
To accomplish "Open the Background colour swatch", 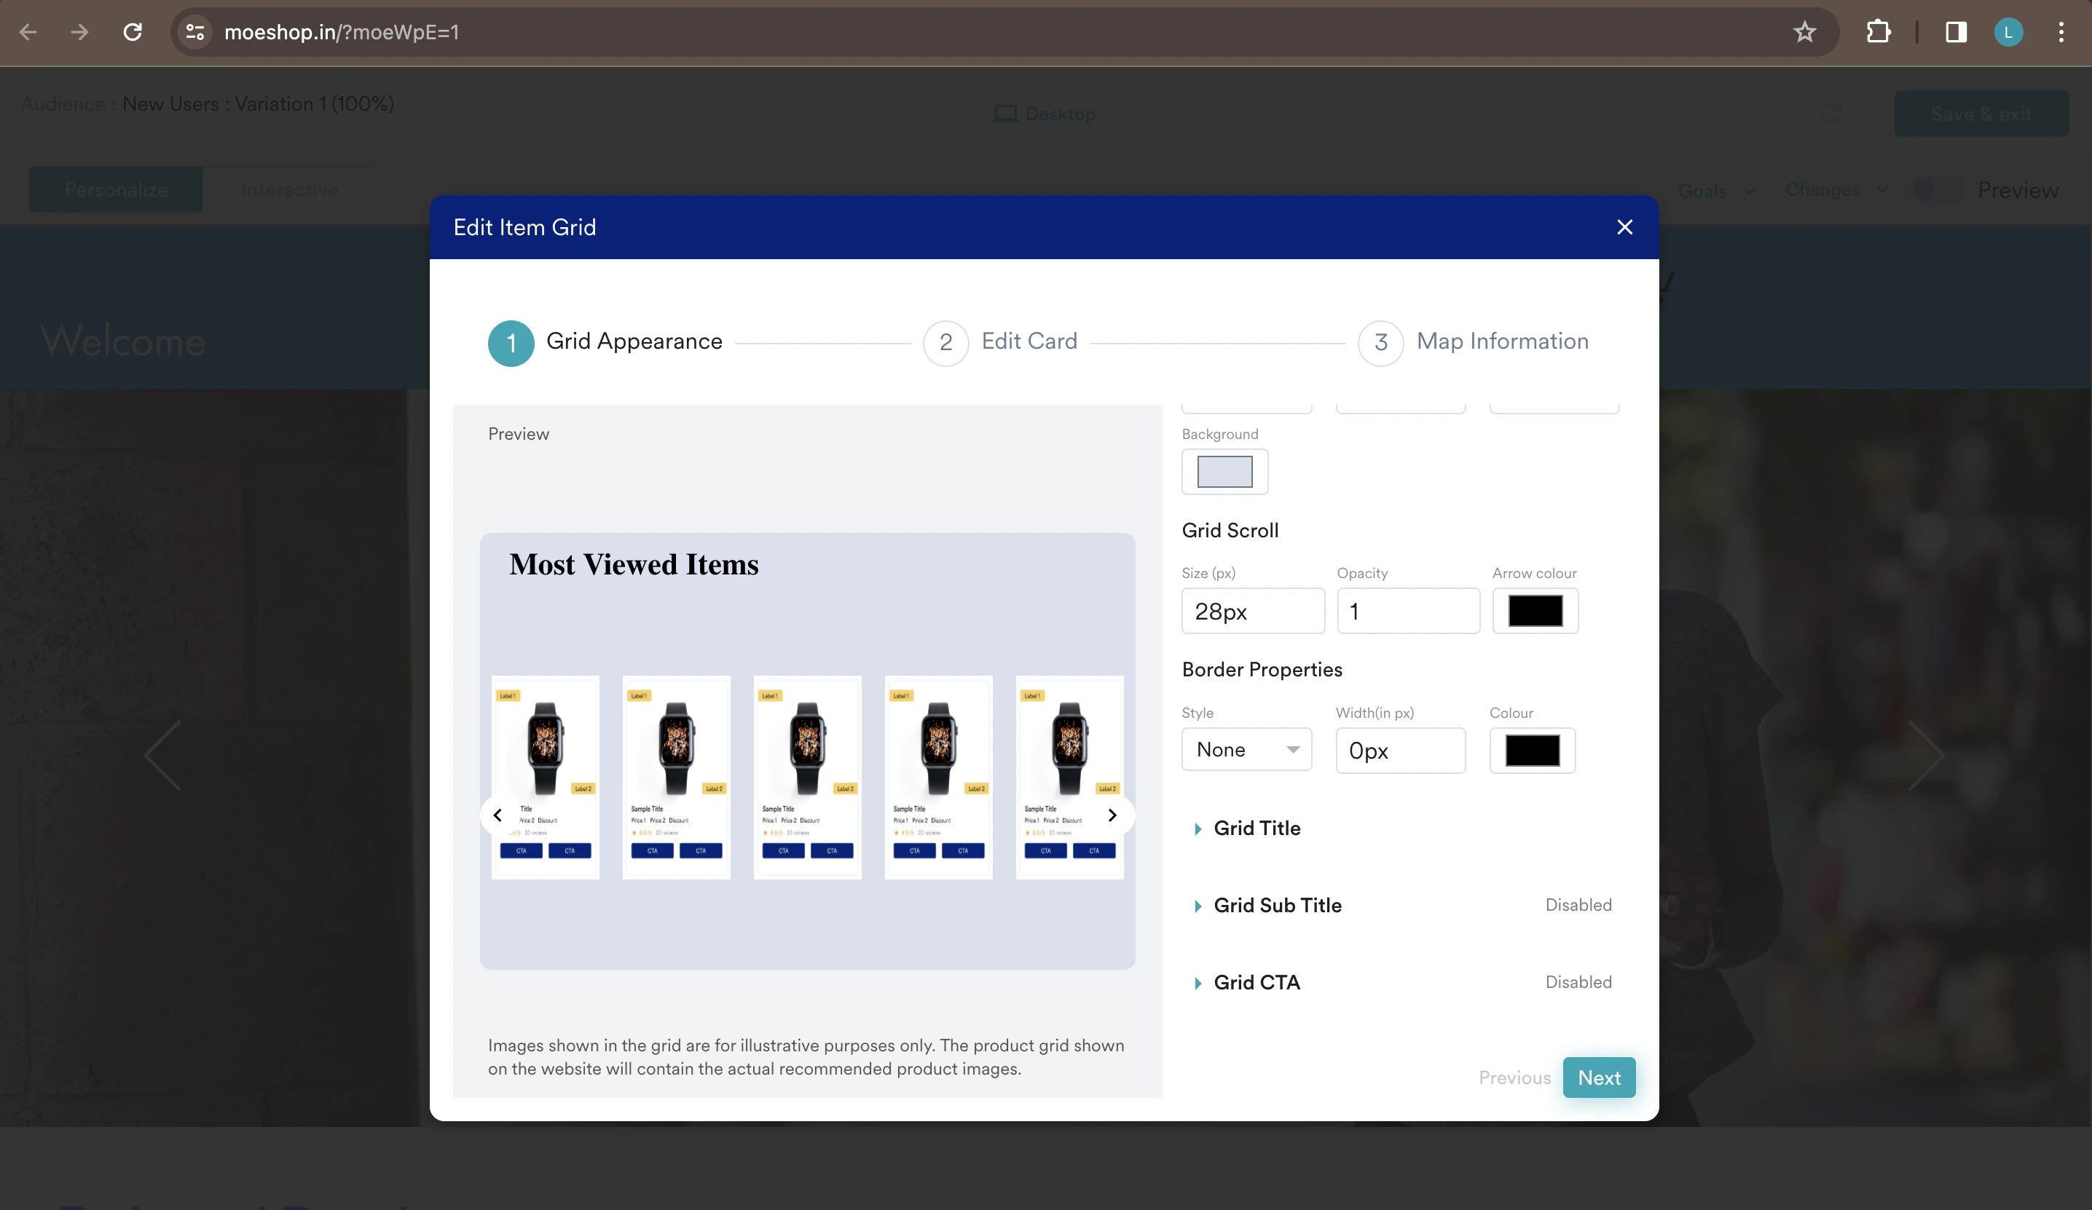I will coord(1224,471).
